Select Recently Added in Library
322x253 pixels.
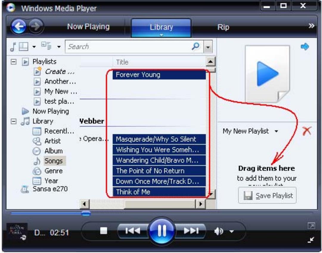pos(54,131)
